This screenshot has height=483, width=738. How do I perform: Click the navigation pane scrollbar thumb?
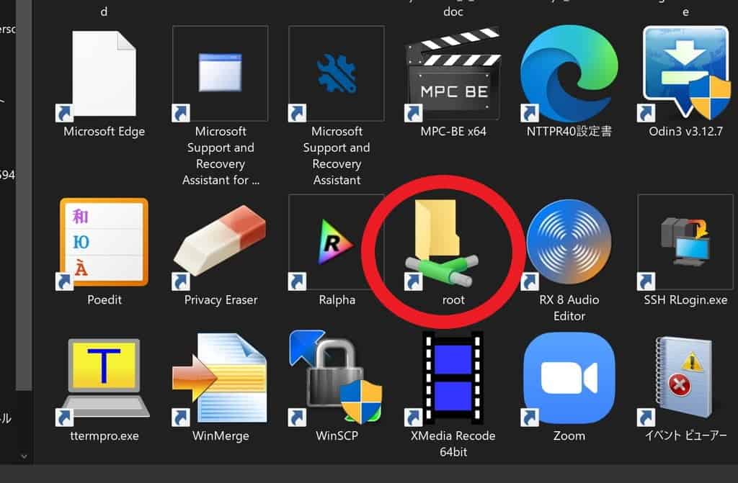coord(24,195)
